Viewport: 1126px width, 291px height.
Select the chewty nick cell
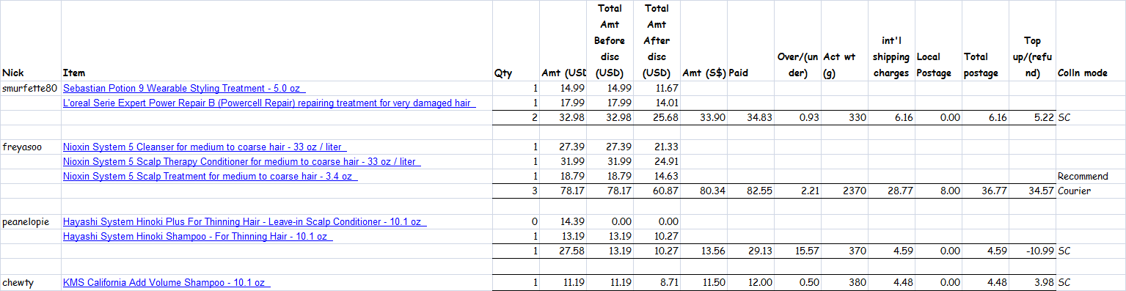[x=30, y=282]
